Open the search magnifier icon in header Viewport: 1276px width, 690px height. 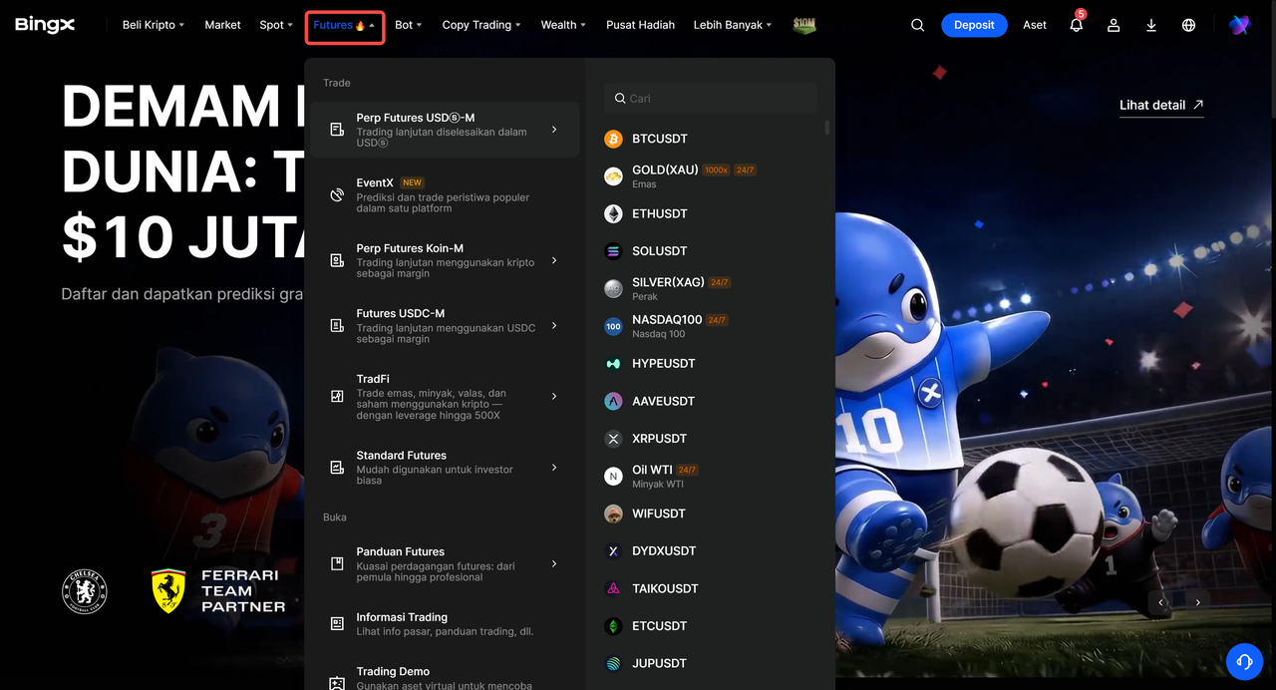click(917, 25)
